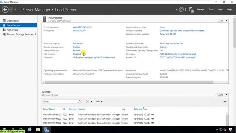The width and height of the screenshot is (236, 133).
Task: Click Remote management Enabled link
Action: (77, 47)
